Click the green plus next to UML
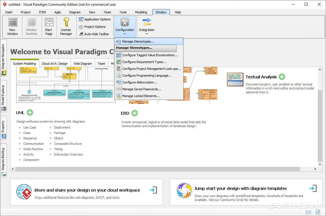 30,113
